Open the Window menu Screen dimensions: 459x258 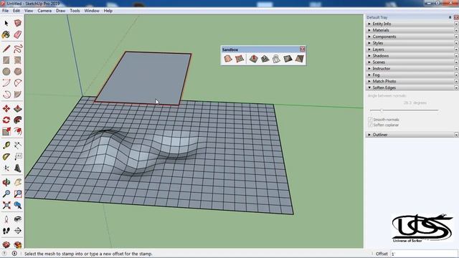(x=92, y=11)
